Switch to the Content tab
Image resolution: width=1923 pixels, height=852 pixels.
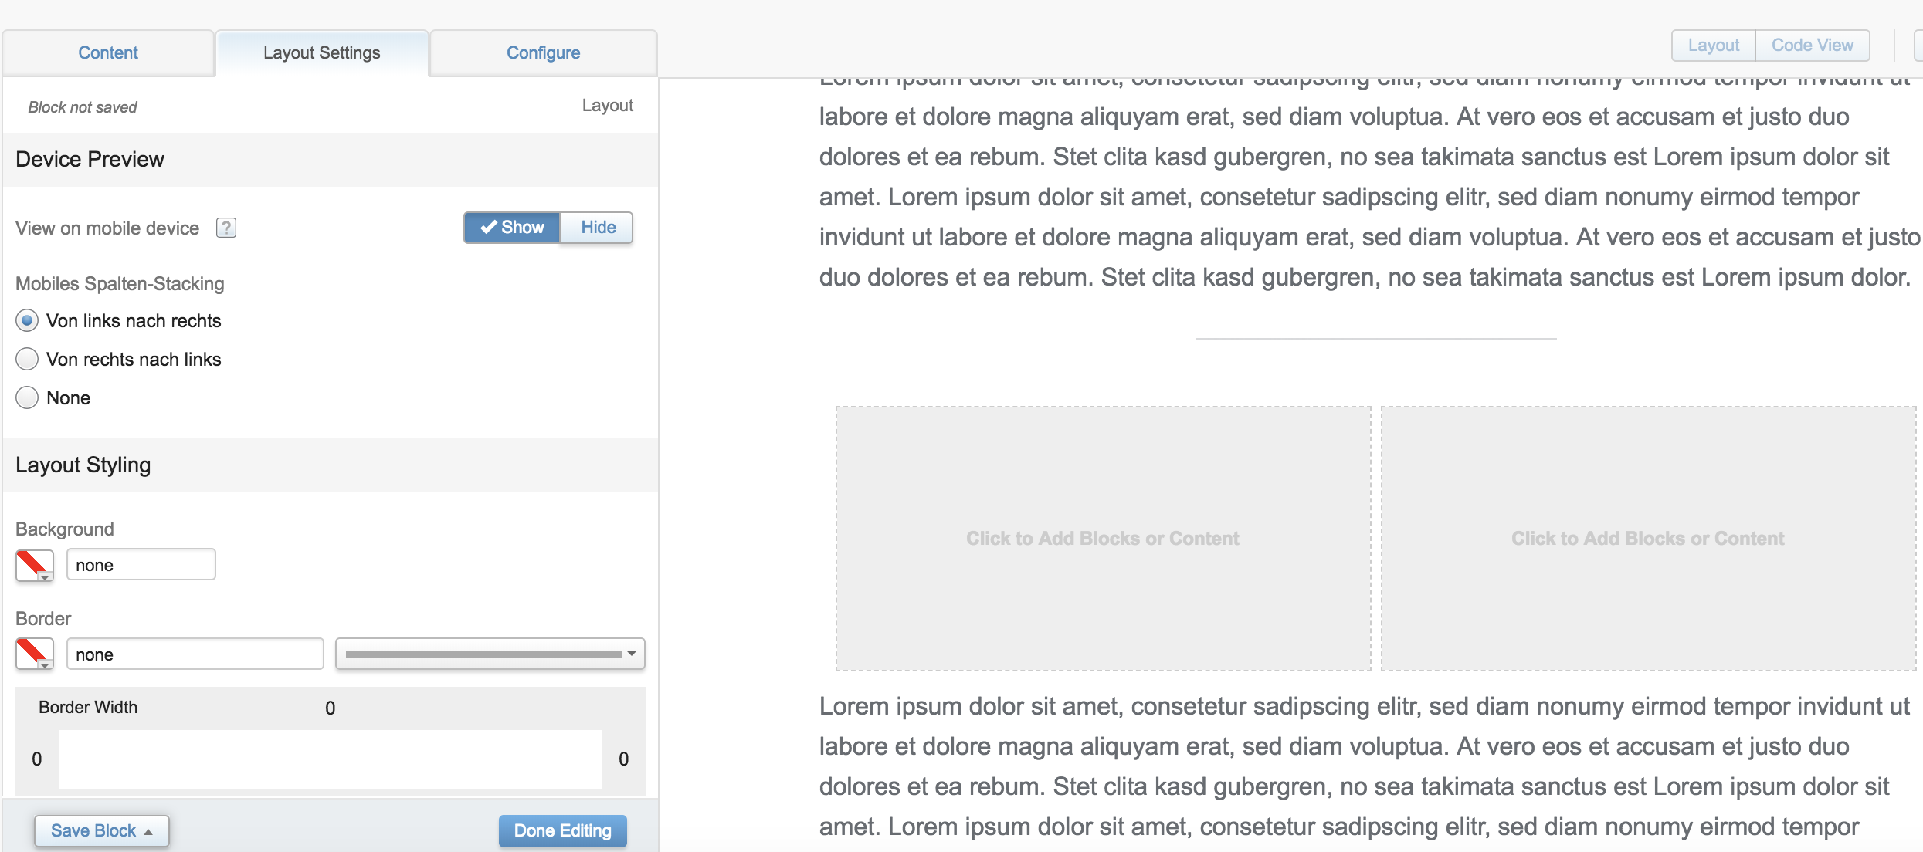[x=109, y=52]
